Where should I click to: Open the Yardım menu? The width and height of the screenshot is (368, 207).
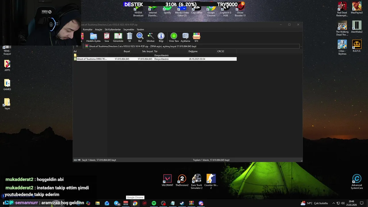(140, 29)
